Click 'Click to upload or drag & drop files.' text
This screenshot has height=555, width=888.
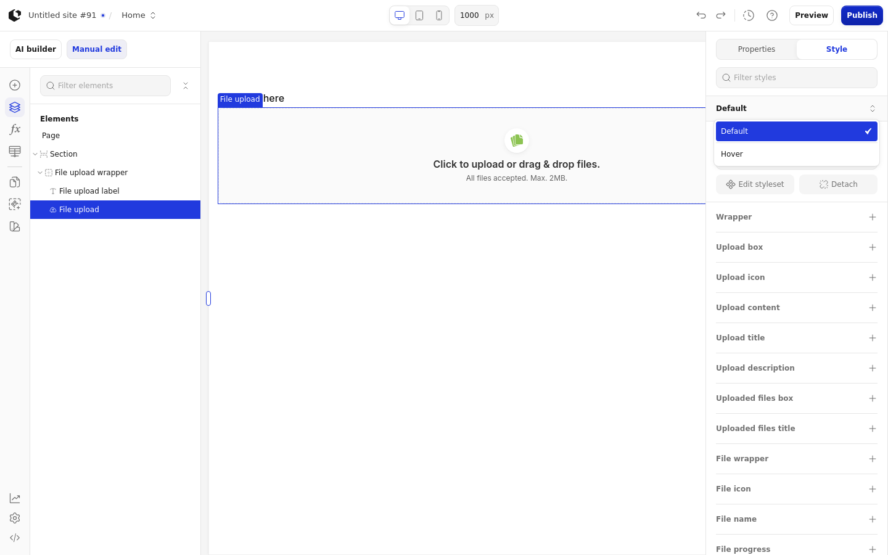(516, 165)
